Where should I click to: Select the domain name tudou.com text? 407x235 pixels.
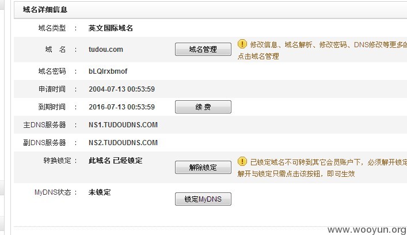106,50
